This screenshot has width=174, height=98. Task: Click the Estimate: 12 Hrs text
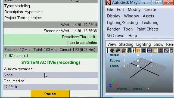pyautogui.click(x=17, y=50)
